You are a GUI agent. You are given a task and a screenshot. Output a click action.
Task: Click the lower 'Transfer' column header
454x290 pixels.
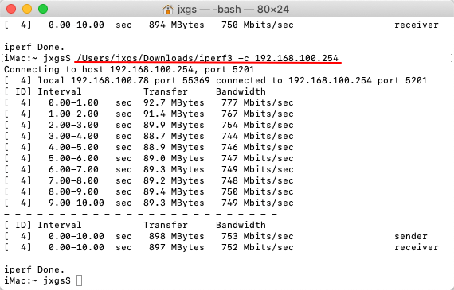click(x=166, y=225)
